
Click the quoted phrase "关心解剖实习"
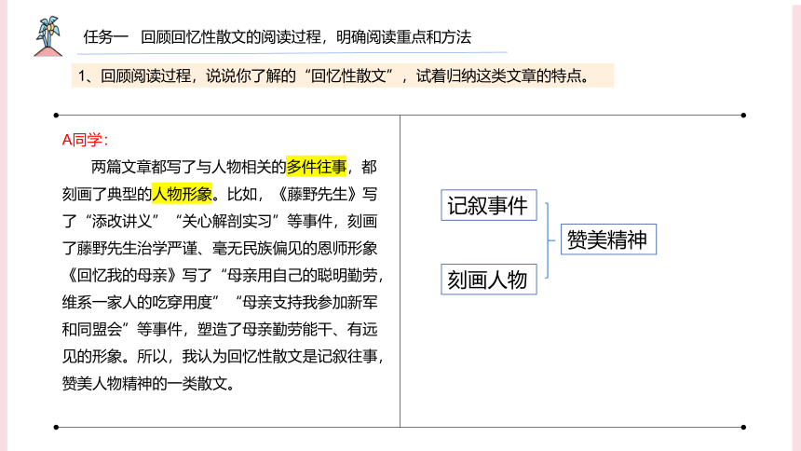[227, 222]
